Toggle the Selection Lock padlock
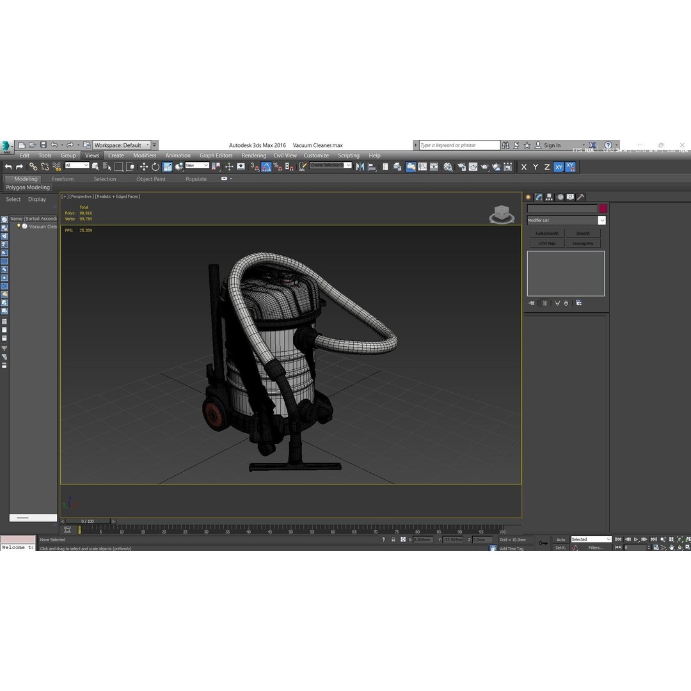This screenshot has width=691, height=691. [393, 539]
